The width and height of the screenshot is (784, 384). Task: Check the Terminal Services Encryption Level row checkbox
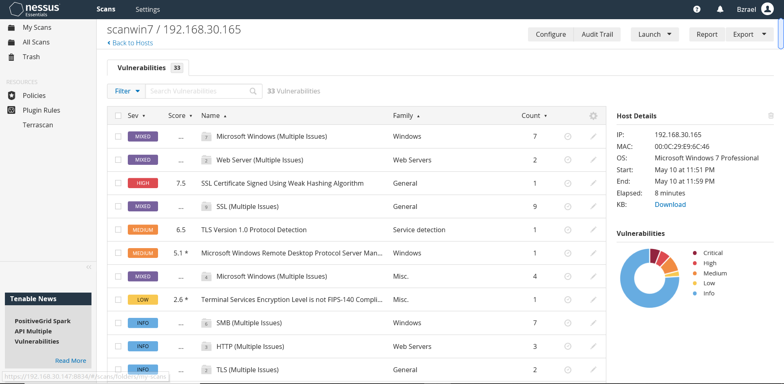pyautogui.click(x=118, y=300)
